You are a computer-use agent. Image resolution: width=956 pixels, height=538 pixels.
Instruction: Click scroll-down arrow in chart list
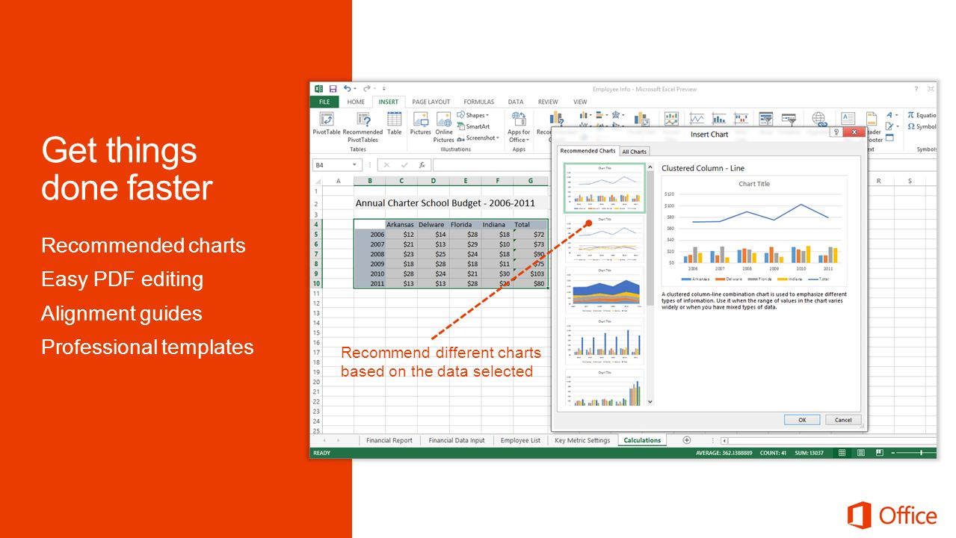click(x=650, y=402)
